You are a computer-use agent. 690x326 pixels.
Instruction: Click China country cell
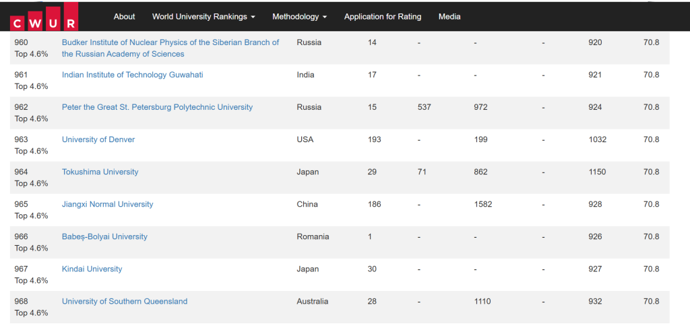tap(307, 204)
